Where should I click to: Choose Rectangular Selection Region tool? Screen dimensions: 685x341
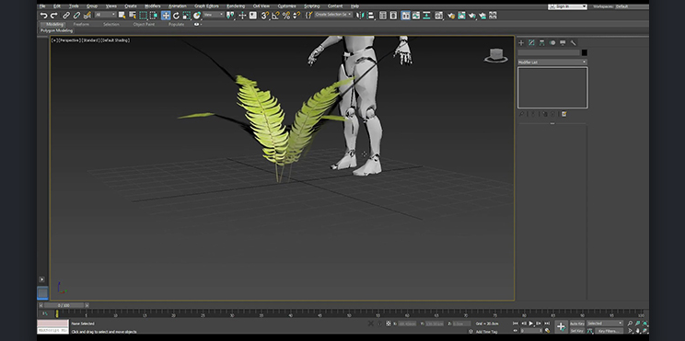click(144, 16)
